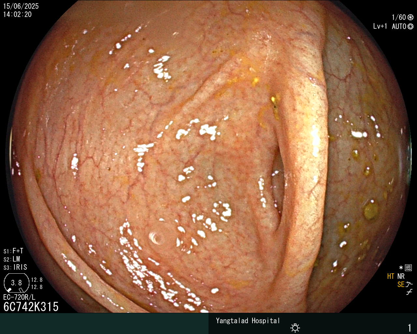Image resolution: width=417 pixels, height=334 pixels.
Task: Click the S1: F+T switch assignment
Action: coord(13,251)
